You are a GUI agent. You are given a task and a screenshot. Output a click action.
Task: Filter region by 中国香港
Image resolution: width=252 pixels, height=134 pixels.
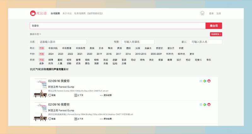[67, 48]
